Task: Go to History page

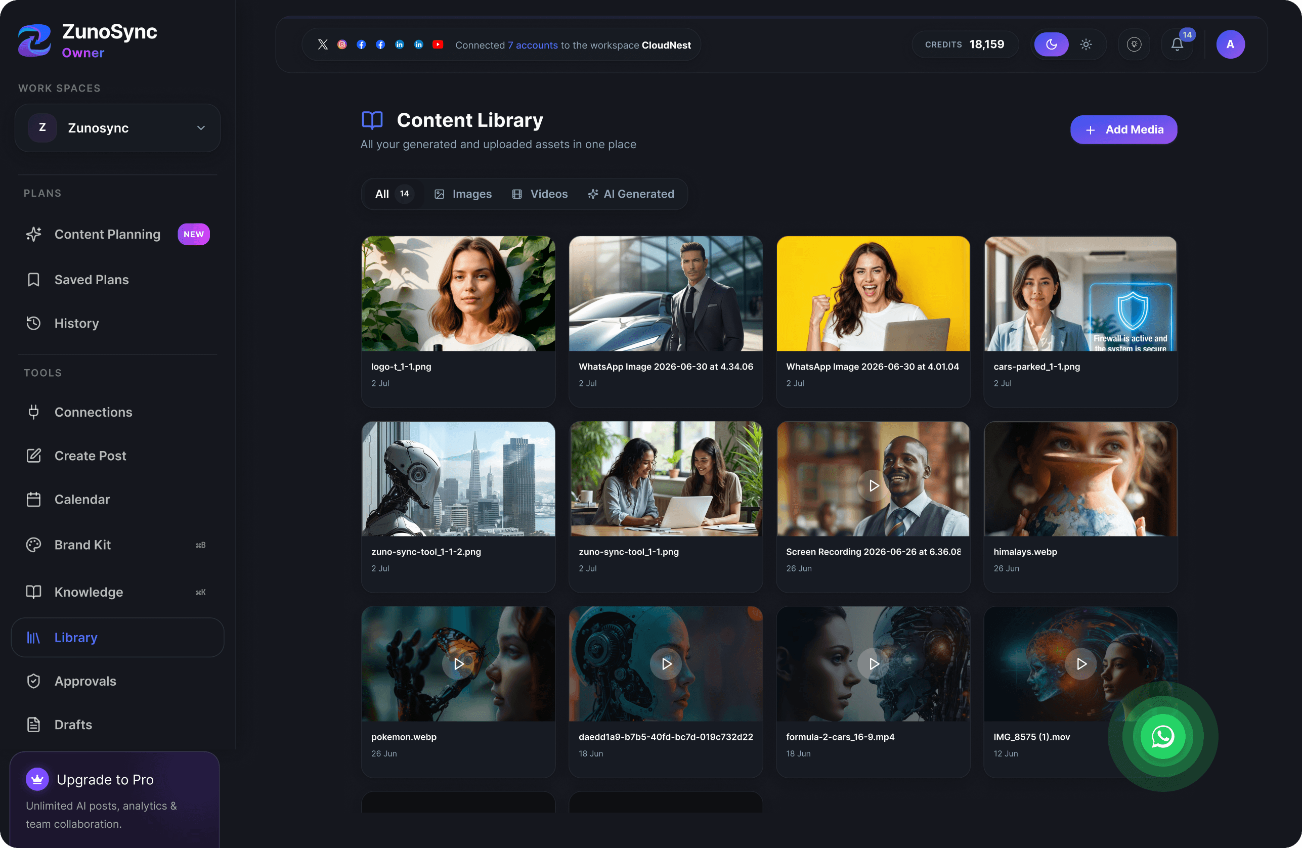Action: [x=118, y=323]
